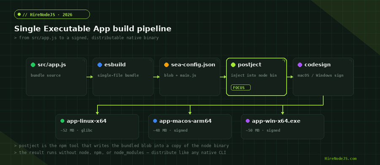Click the // HireNodeJS · 2026 badge
The height and width of the screenshot is (165, 380).
pos(52,14)
